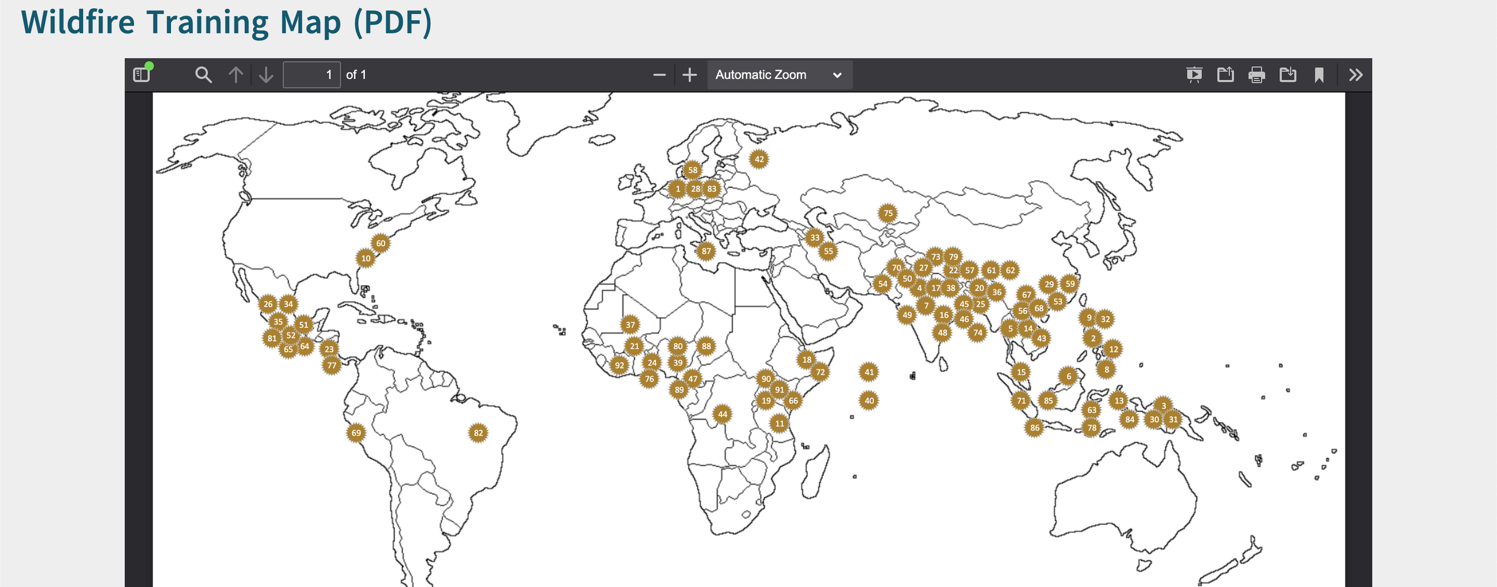
Task: Select map marker 37 in West Africa
Action: (x=630, y=325)
